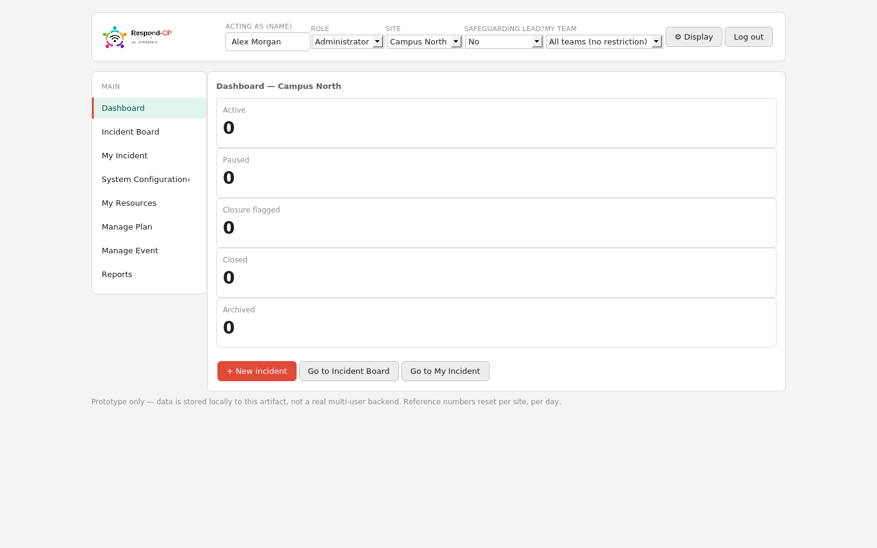Viewport: 877px width, 548px height.
Task: Open the Display settings button
Action: click(x=694, y=37)
